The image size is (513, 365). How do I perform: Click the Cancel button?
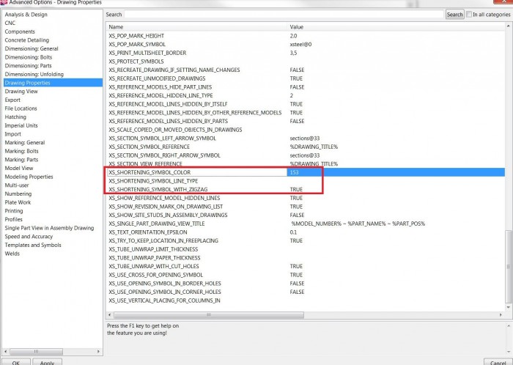coord(498,362)
